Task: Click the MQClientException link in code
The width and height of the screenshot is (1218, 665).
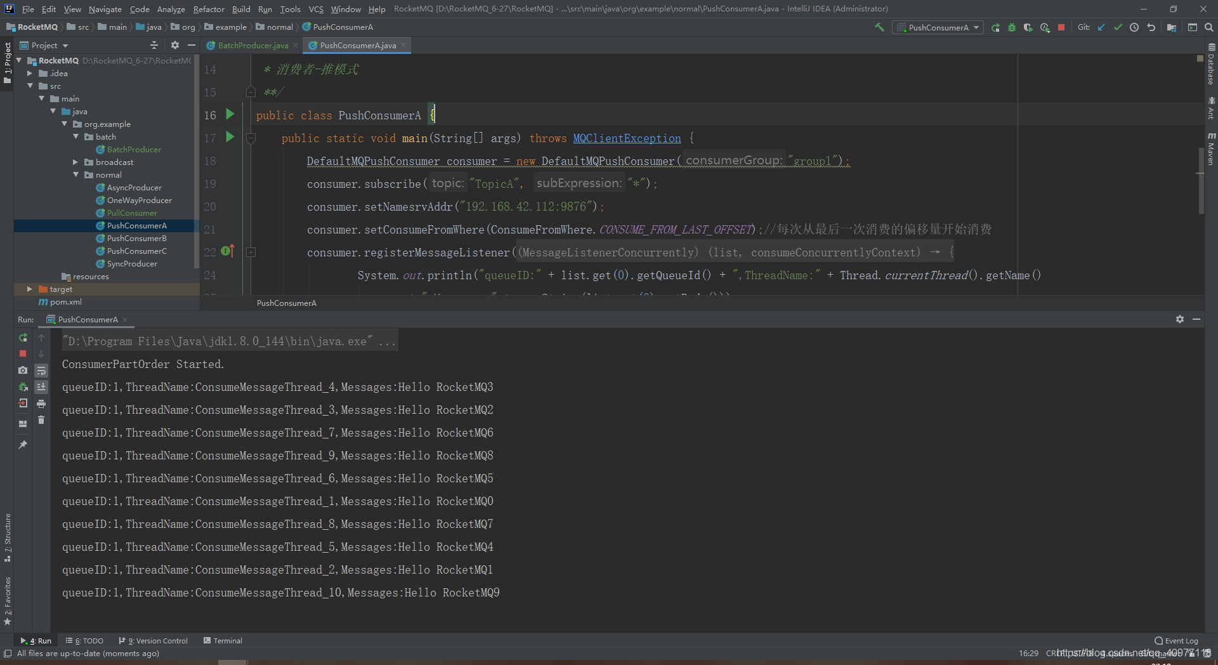Action: coord(627,138)
